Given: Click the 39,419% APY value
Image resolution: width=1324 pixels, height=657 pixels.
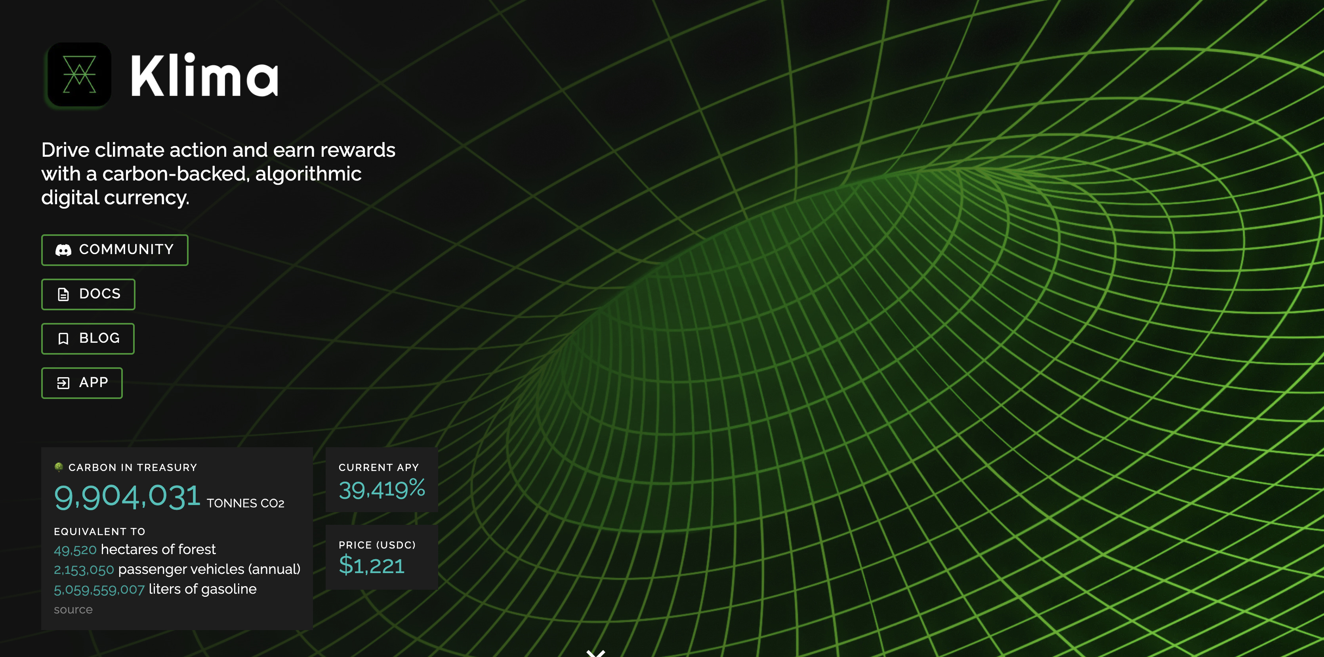Looking at the screenshot, I should click(x=382, y=489).
